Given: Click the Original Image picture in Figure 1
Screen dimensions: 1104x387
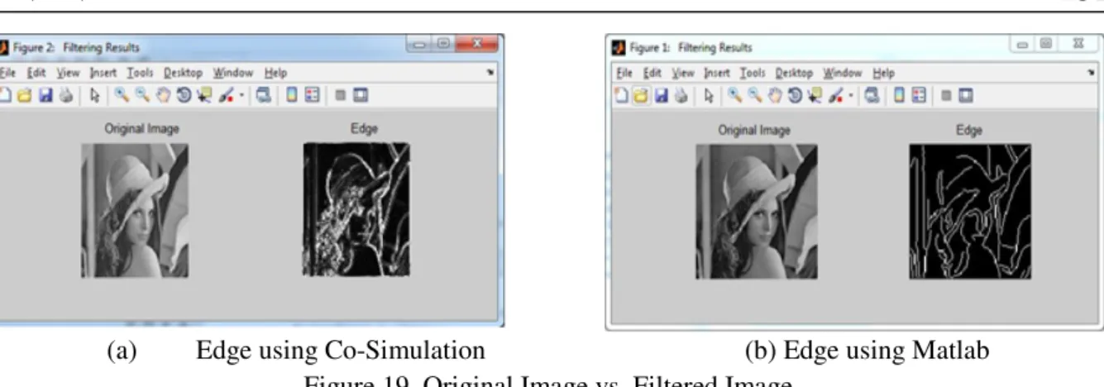Looking at the screenshot, I should [x=756, y=211].
